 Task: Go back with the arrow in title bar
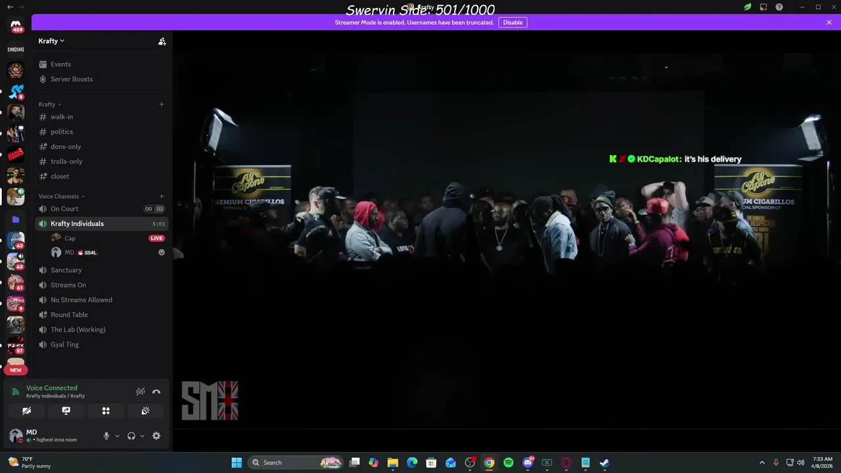(x=10, y=7)
